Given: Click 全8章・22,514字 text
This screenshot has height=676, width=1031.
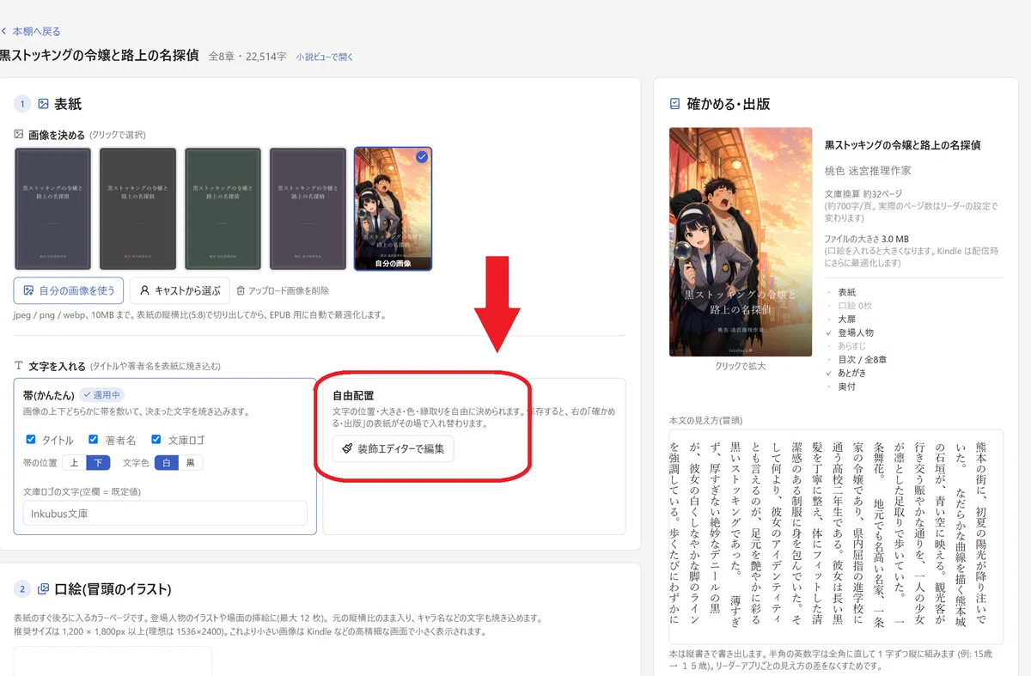Looking at the screenshot, I should (x=247, y=57).
